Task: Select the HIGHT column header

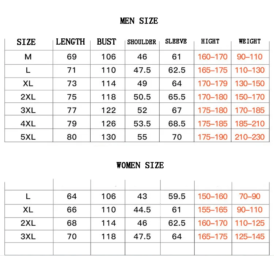Action: click(x=210, y=41)
